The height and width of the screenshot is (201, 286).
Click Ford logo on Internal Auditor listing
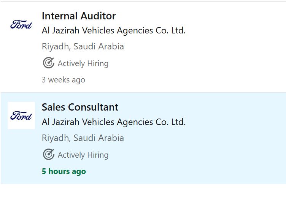click(21, 24)
